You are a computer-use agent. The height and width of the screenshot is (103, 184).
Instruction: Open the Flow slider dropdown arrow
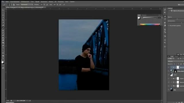(x=57, y=5)
